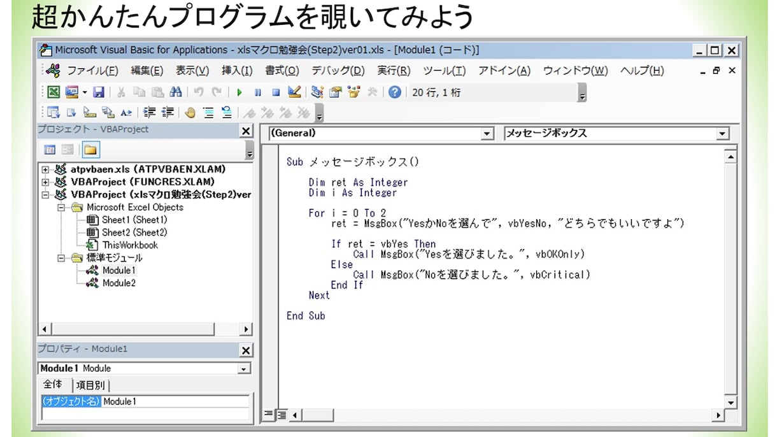Click the View Microsoft Excel icon
The height and width of the screenshot is (437, 777).
(54, 92)
